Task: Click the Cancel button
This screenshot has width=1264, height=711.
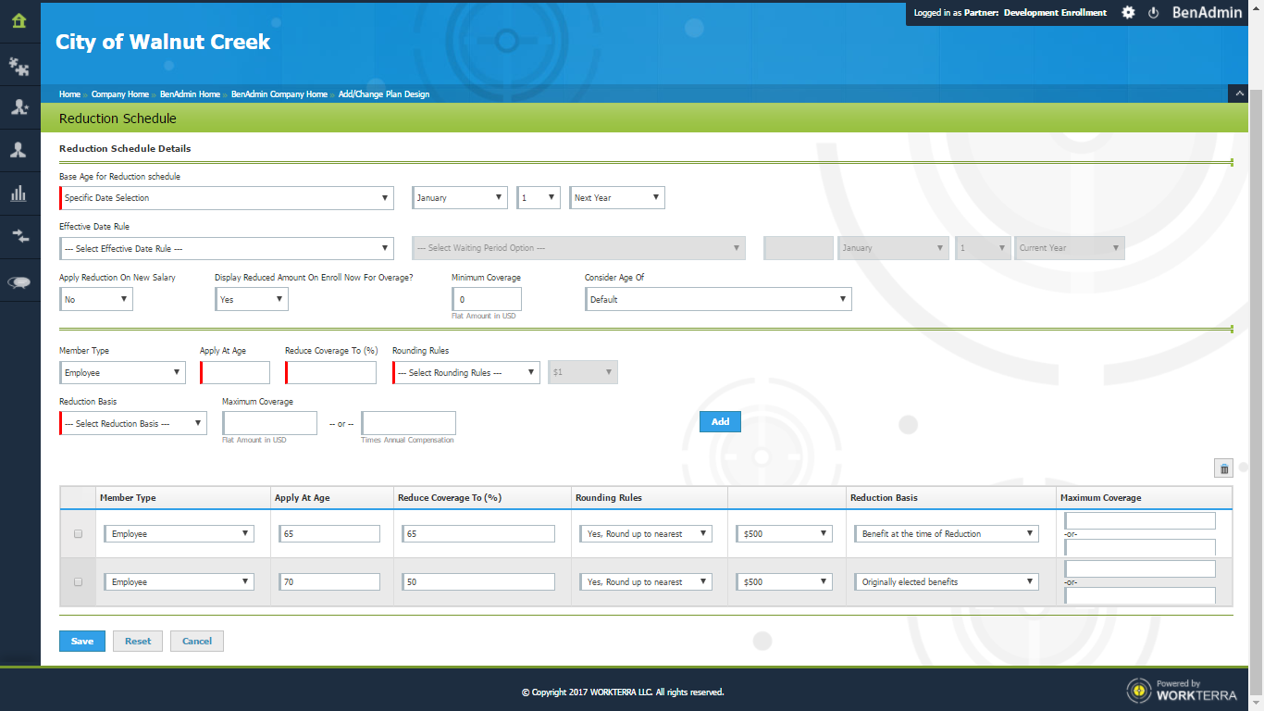Action: click(197, 641)
